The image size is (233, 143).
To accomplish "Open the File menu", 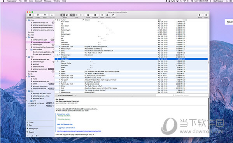I will point(20,1).
